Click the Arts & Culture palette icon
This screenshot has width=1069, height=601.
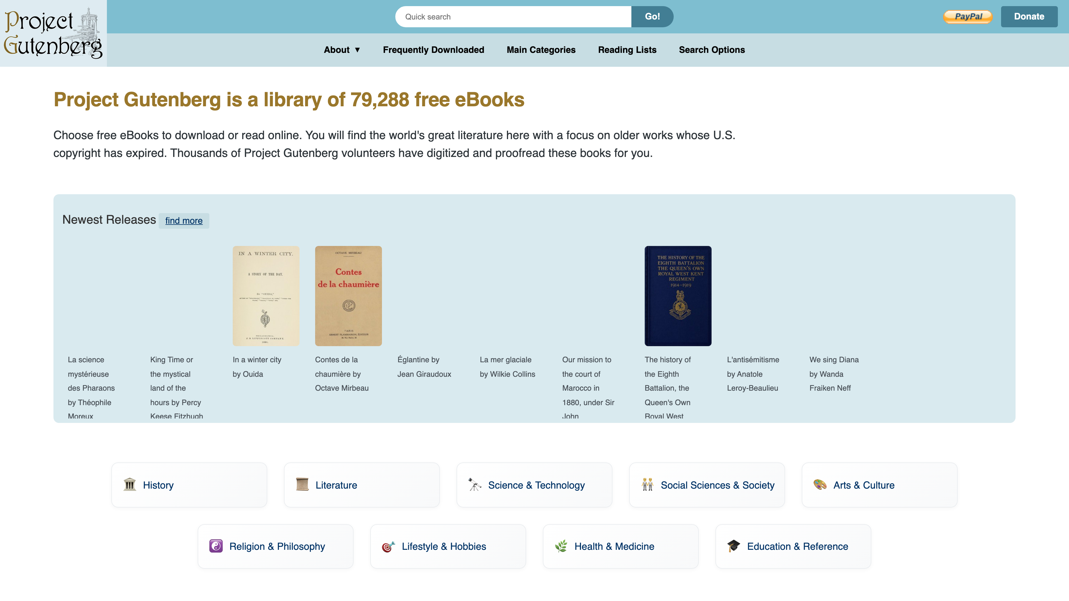pos(820,484)
